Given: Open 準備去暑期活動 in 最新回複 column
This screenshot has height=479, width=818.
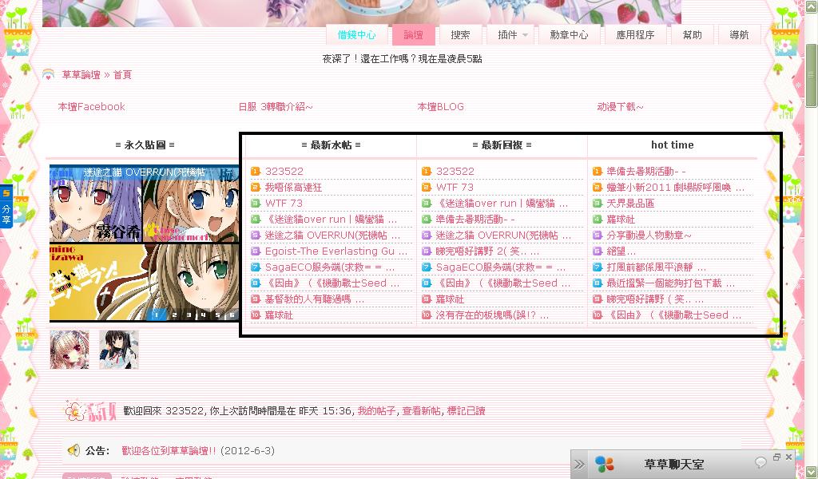Looking at the screenshot, I should tap(475, 220).
